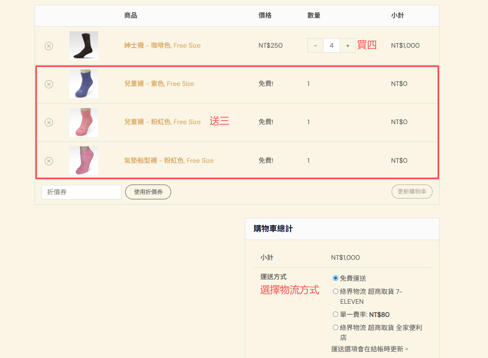Select 免費運送 shipping option

(x=335, y=278)
